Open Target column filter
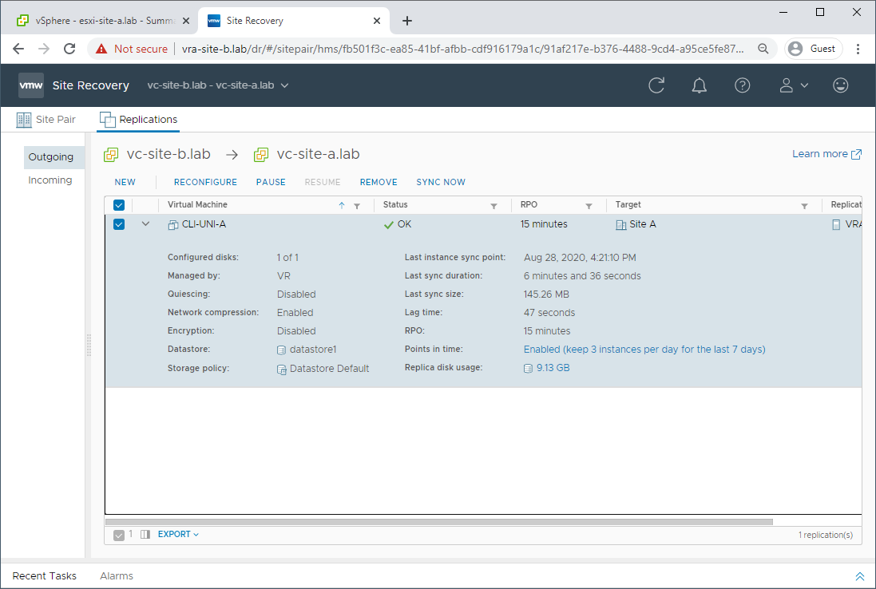876x589 pixels. 804,206
